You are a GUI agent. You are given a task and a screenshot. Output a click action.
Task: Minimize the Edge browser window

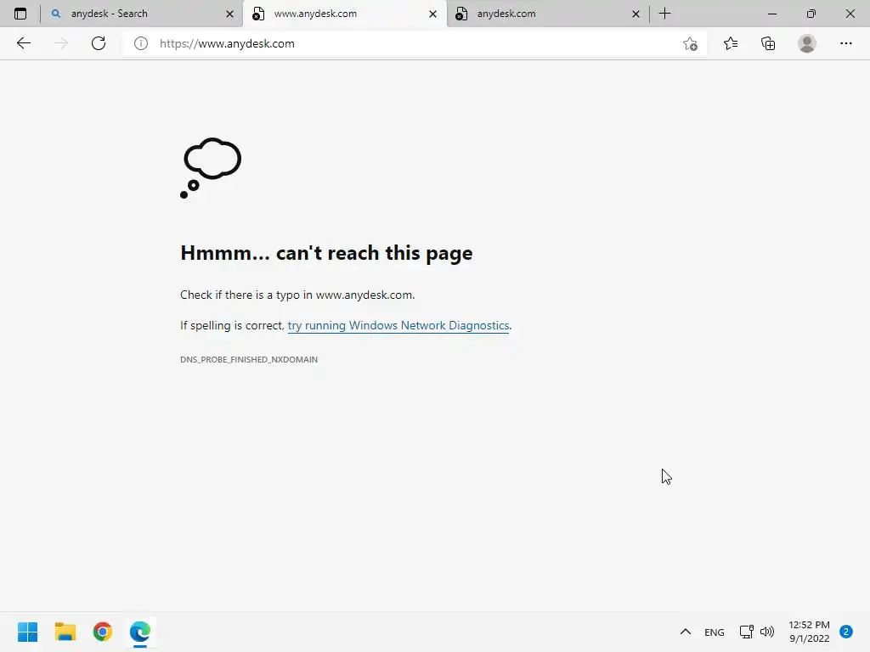pyautogui.click(x=771, y=14)
